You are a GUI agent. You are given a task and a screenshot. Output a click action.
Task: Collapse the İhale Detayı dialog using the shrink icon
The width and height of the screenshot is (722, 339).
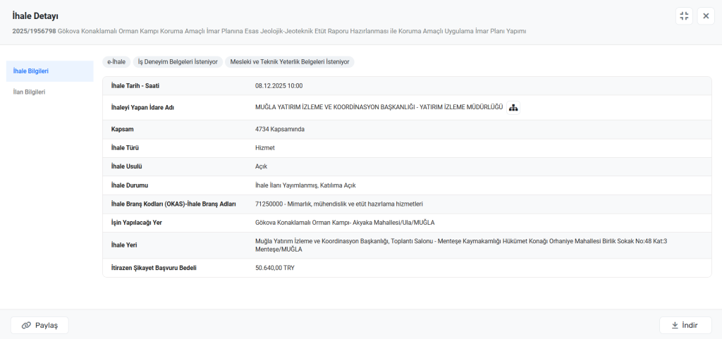pyautogui.click(x=684, y=16)
